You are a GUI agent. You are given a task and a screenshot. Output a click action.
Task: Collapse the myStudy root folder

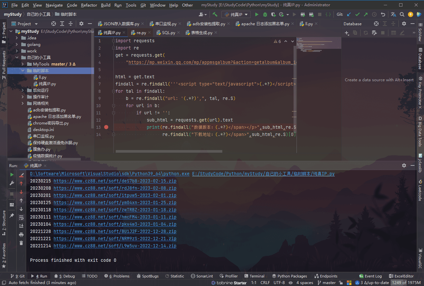pos(11,31)
